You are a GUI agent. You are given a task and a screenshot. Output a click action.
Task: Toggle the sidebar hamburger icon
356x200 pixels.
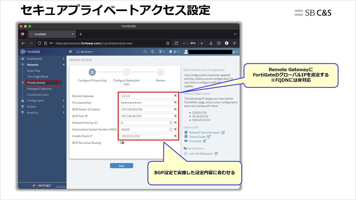(71, 52)
